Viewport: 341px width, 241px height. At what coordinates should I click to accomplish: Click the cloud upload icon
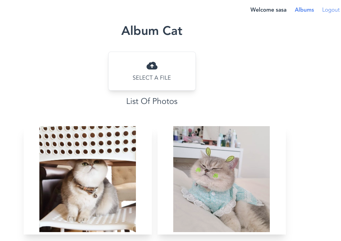coord(152,66)
